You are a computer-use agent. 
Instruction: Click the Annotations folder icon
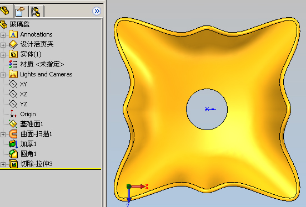pyautogui.click(x=13, y=34)
